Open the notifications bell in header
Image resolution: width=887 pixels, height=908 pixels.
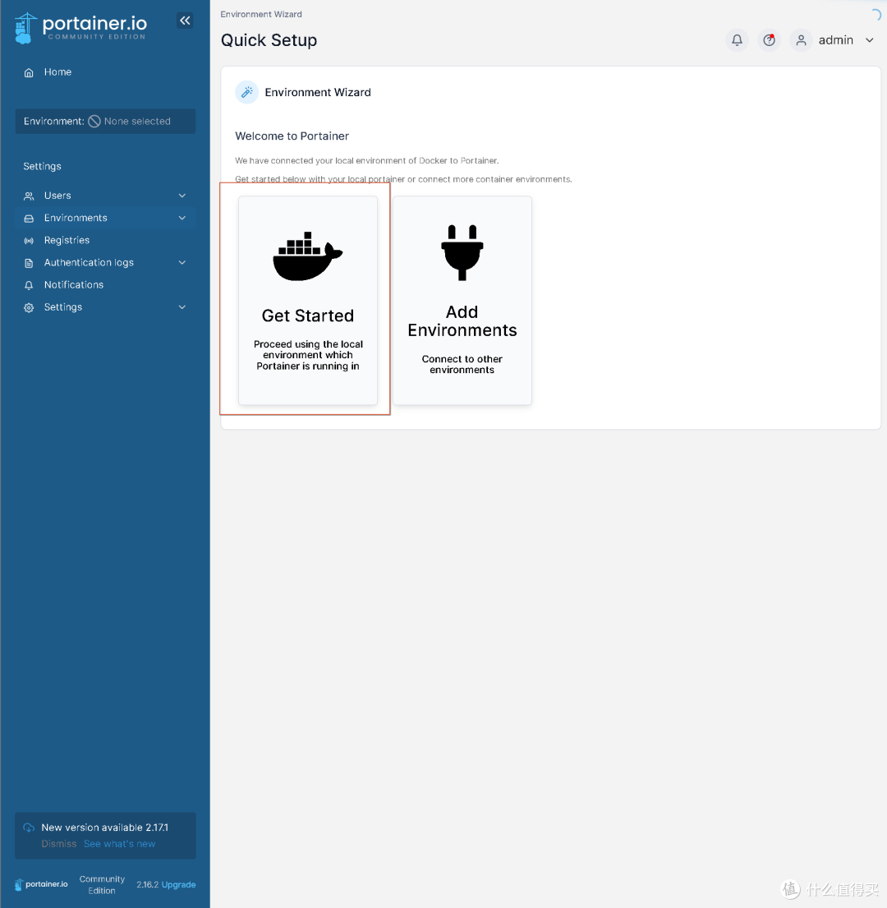click(x=737, y=40)
